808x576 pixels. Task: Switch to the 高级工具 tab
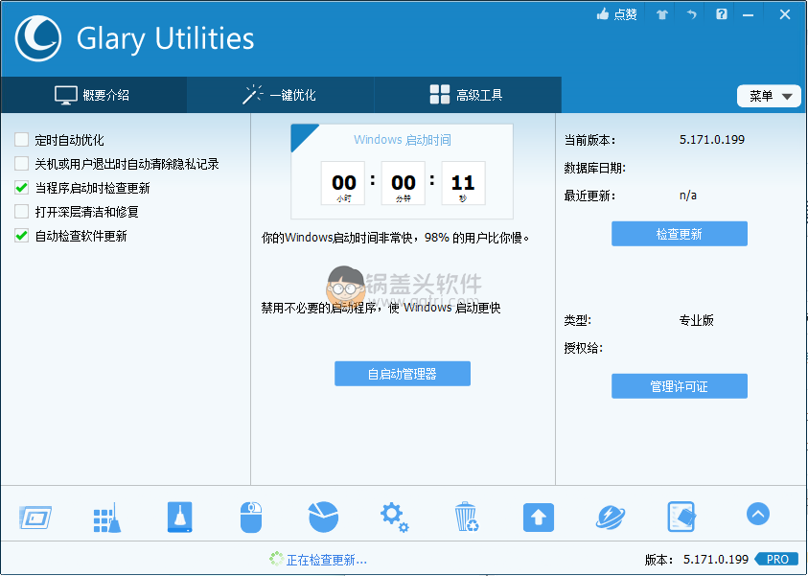(468, 95)
